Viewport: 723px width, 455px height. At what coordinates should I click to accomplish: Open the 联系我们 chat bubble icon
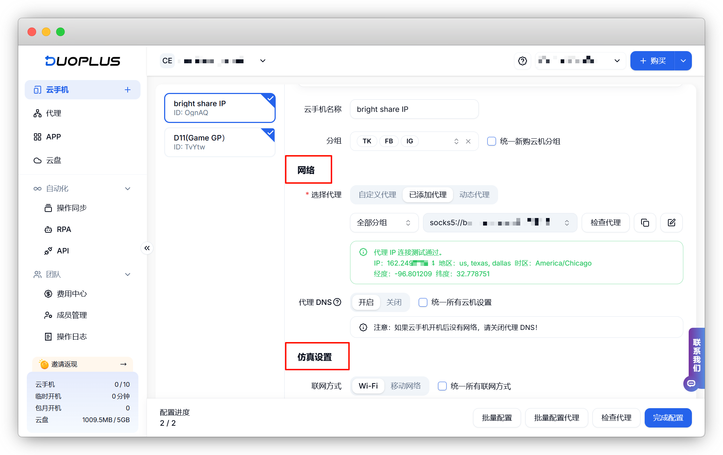tap(691, 384)
